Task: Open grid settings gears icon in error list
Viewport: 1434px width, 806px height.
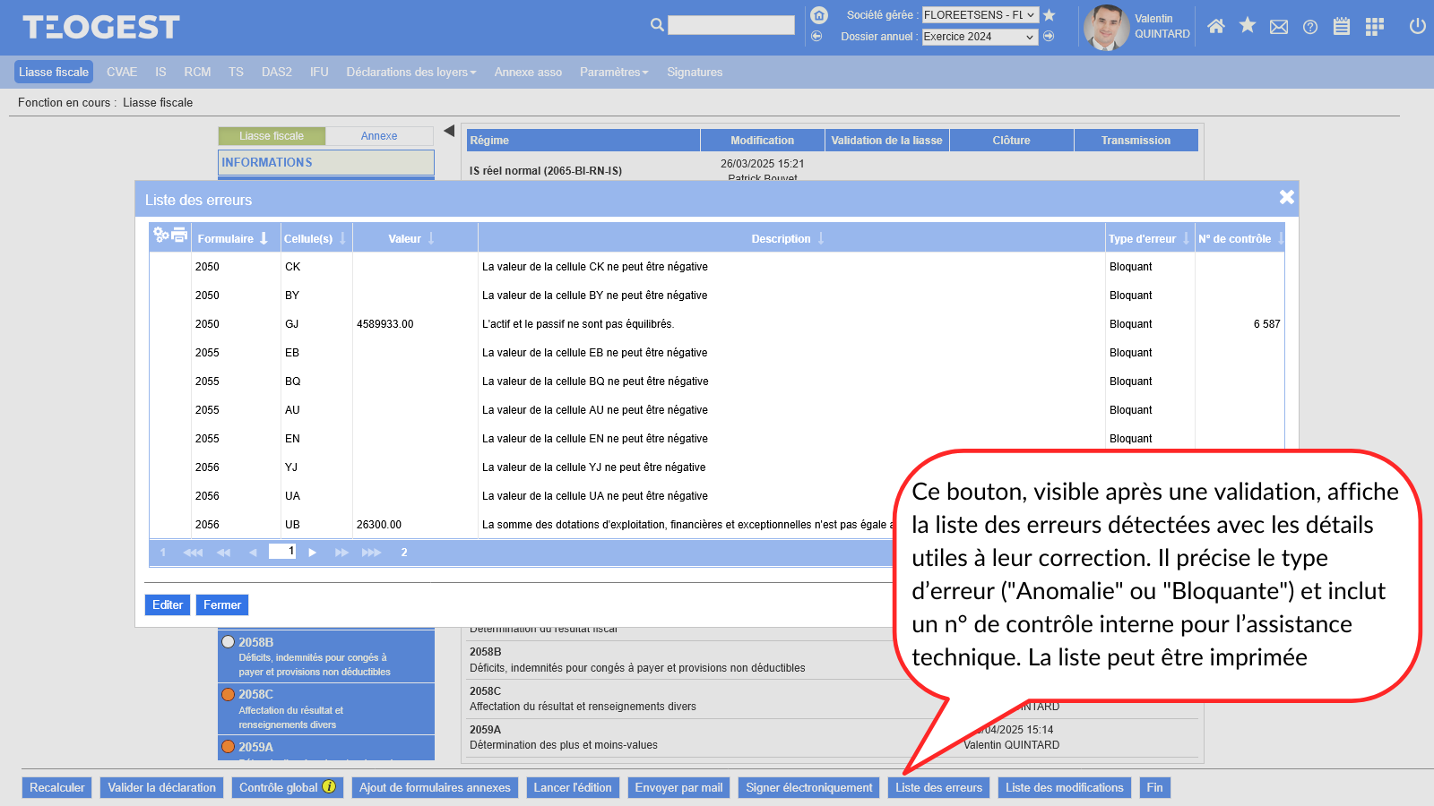Action: pyautogui.click(x=161, y=235)
